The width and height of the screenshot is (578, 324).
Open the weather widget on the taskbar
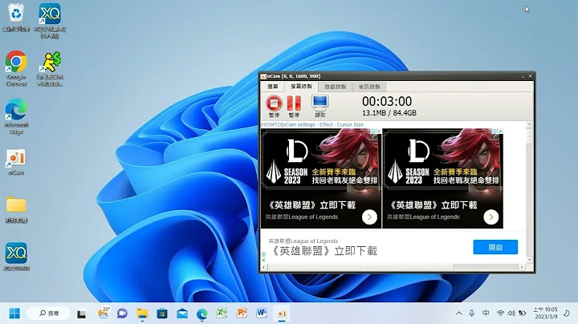coord(104,313)
